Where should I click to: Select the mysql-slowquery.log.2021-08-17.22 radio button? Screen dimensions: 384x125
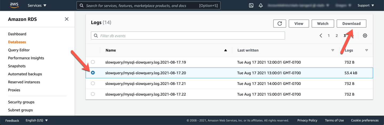(93, 94)
